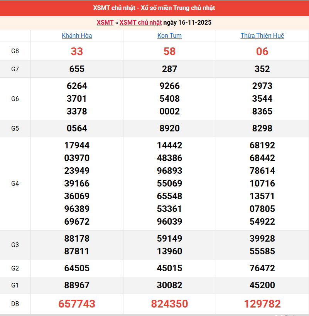Image resolution: width=309 pixels, height=316 pixels.
Task: Select Kon Tum special prize 824350
Action: pyautogui.click(x=169, y=304)
